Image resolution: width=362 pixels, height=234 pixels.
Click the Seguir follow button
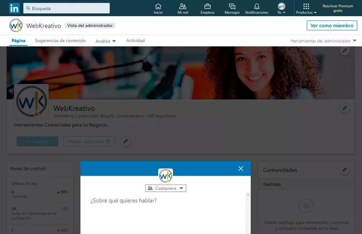click(x=37, y=141)
